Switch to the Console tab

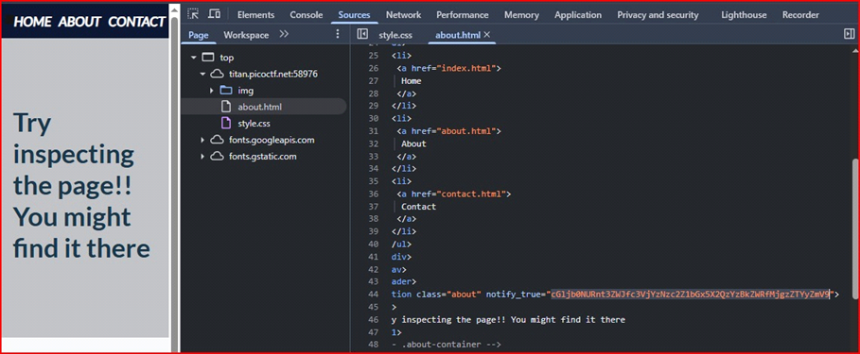[x=306, y=15]
